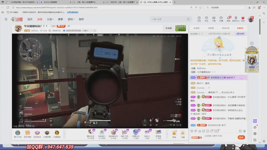Send the 钻粉卡 gift
This screenshot has height=150, width=267.
[x=147, y=134]
